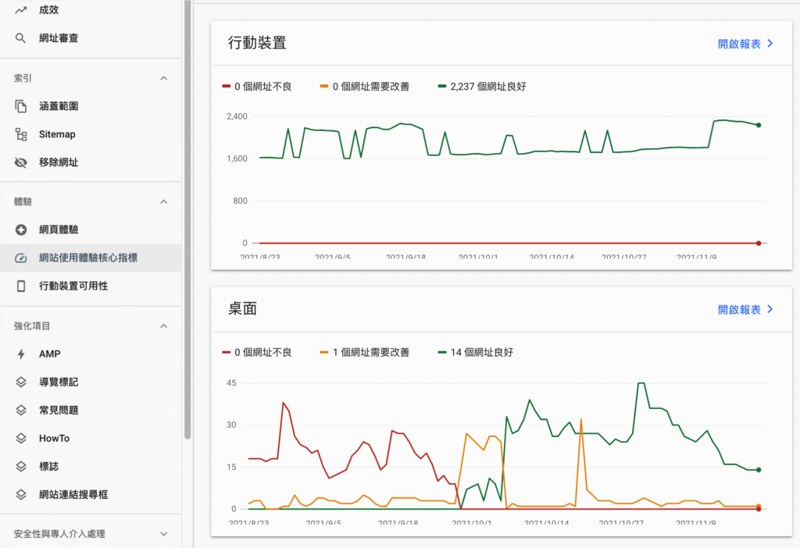Toggle desktop 14 個網址良好 legend item
Viewport: 800px width, 548px height.
[x=476, y=352]
